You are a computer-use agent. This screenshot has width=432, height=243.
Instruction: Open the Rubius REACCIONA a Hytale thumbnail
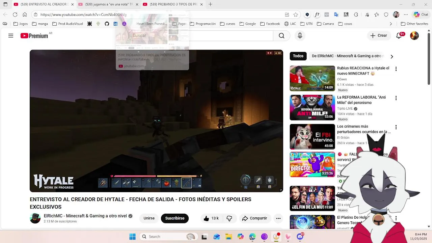coord(312,78)
